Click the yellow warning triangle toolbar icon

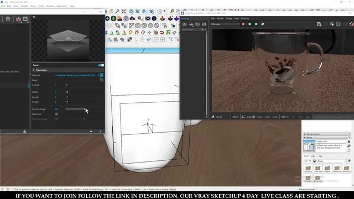124,33
